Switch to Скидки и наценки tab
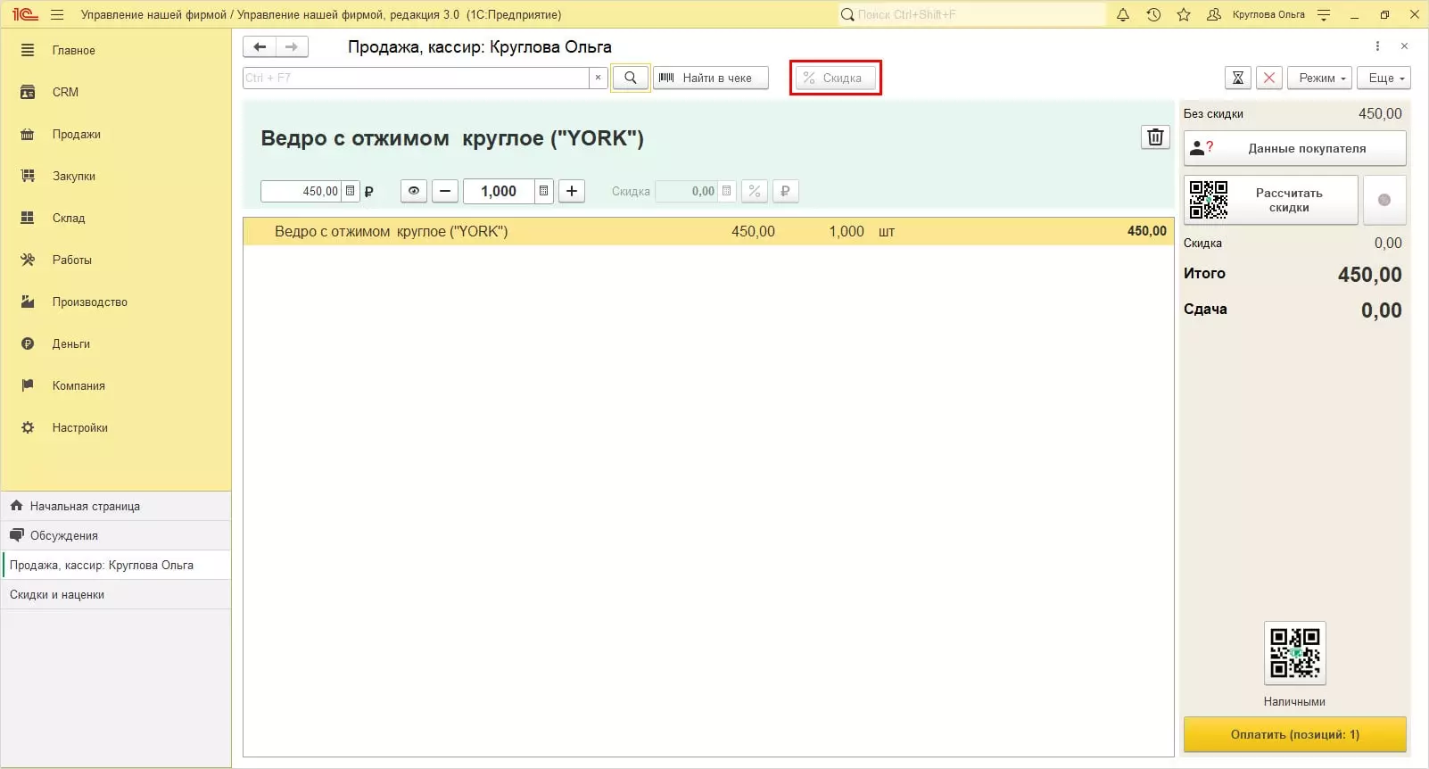Viewport: 1429px width, 769px height. pos(116,594)
